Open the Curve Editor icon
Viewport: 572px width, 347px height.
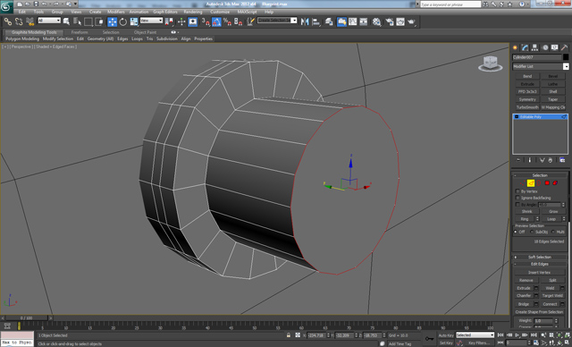(x=353, y=21)
